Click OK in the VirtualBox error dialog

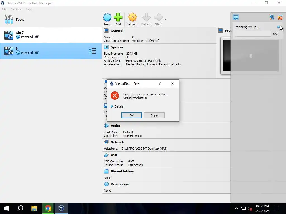132,115
